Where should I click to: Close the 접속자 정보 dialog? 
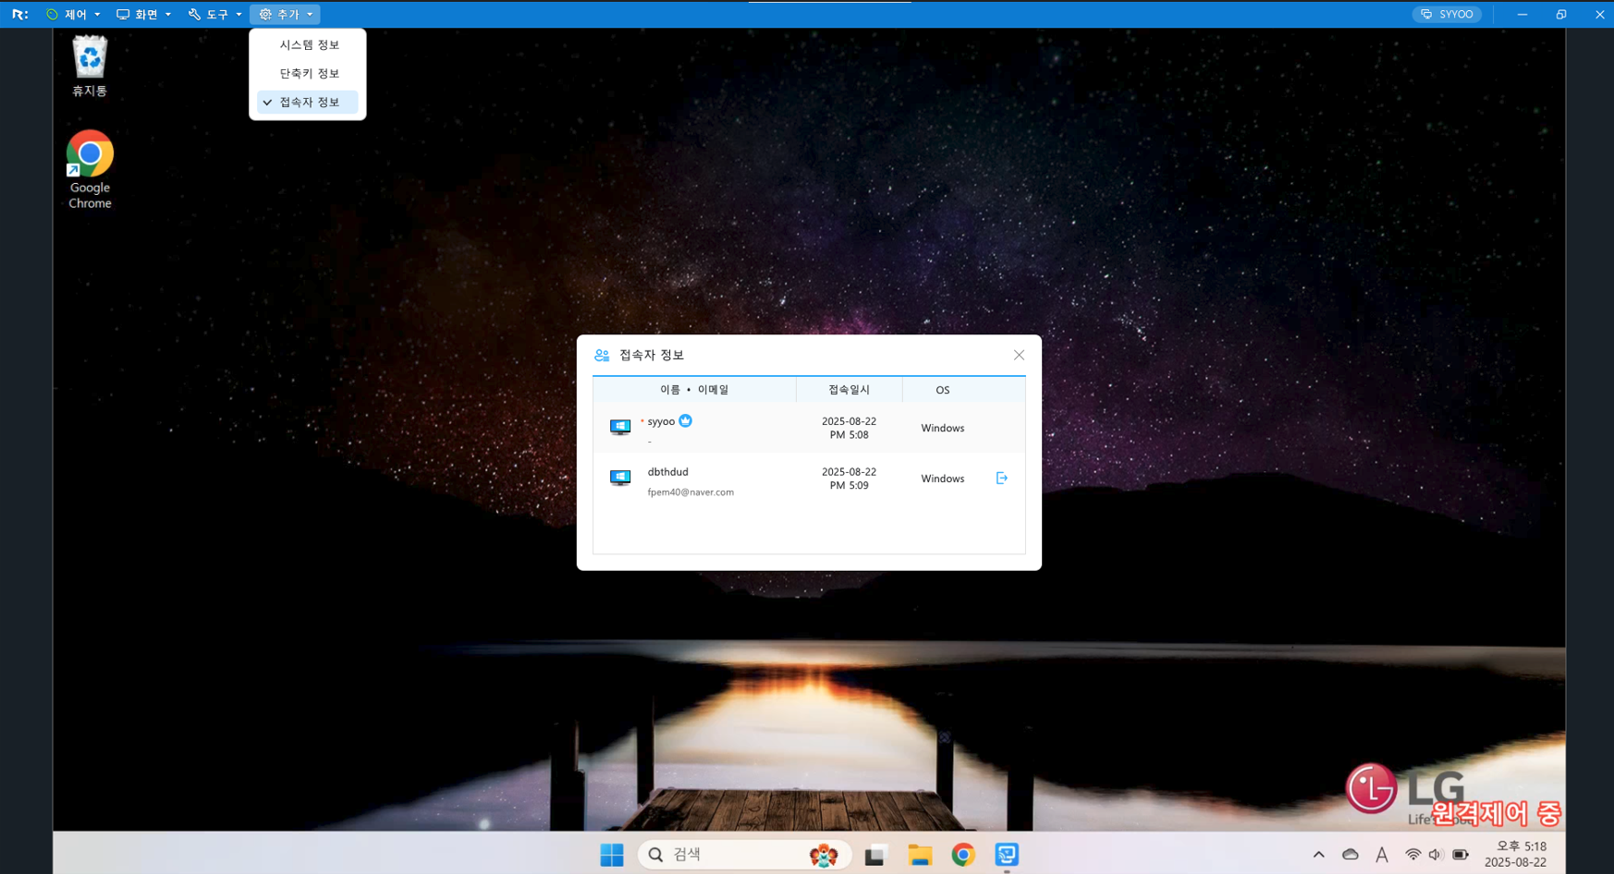tap(1019, 355)
